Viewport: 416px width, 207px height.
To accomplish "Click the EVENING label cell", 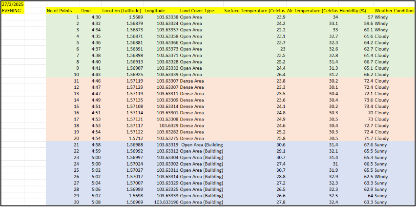I will [12, 10].
